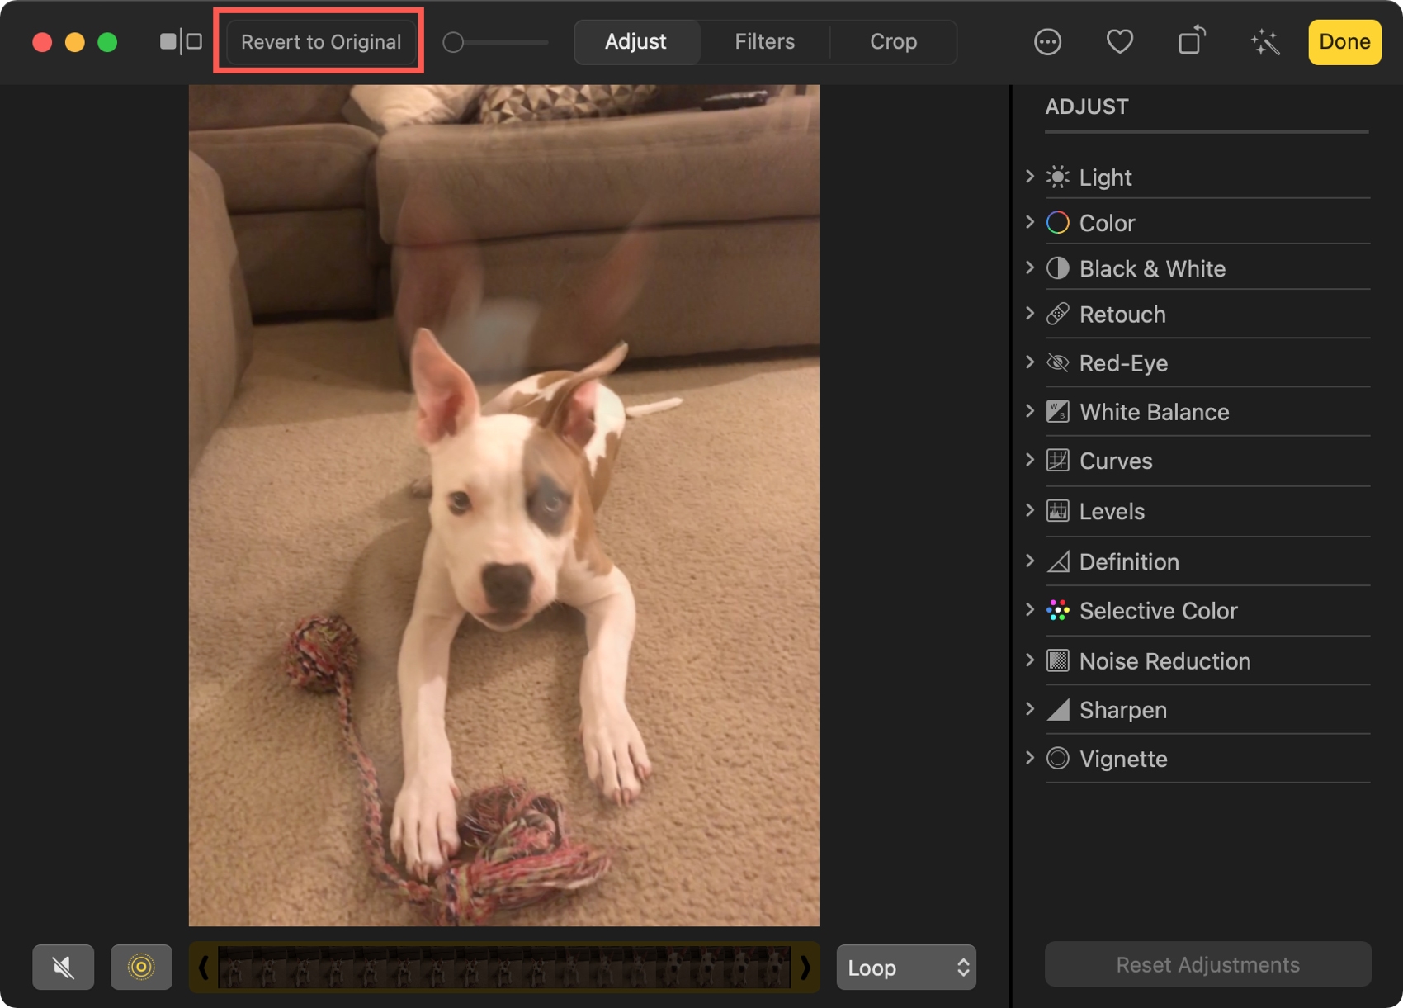Click the Selective Color dots icon
1403x1008 pixels.
(x=1057, y=610)
